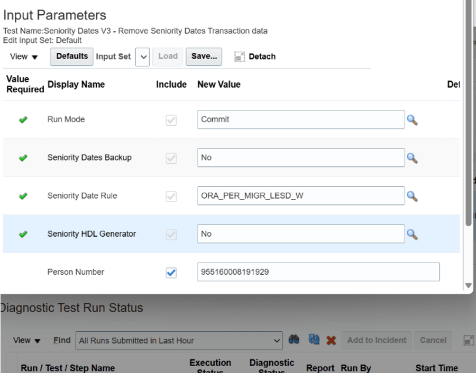Click the scroll down arrow of parameters list

click(469, 286)
